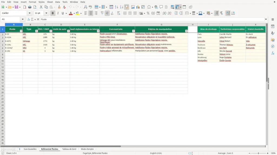This screenshot has height=155, width=277.
Task: Switch to the Mode d'emploi sheet tab
Action: click(87, 149)
